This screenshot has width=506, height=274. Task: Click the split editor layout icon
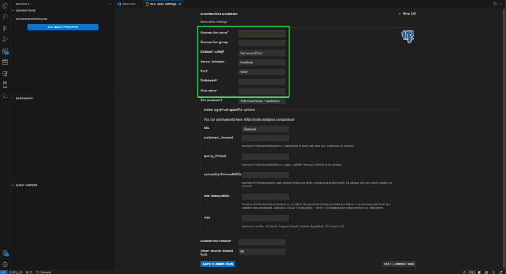click(x=494, y=4)
